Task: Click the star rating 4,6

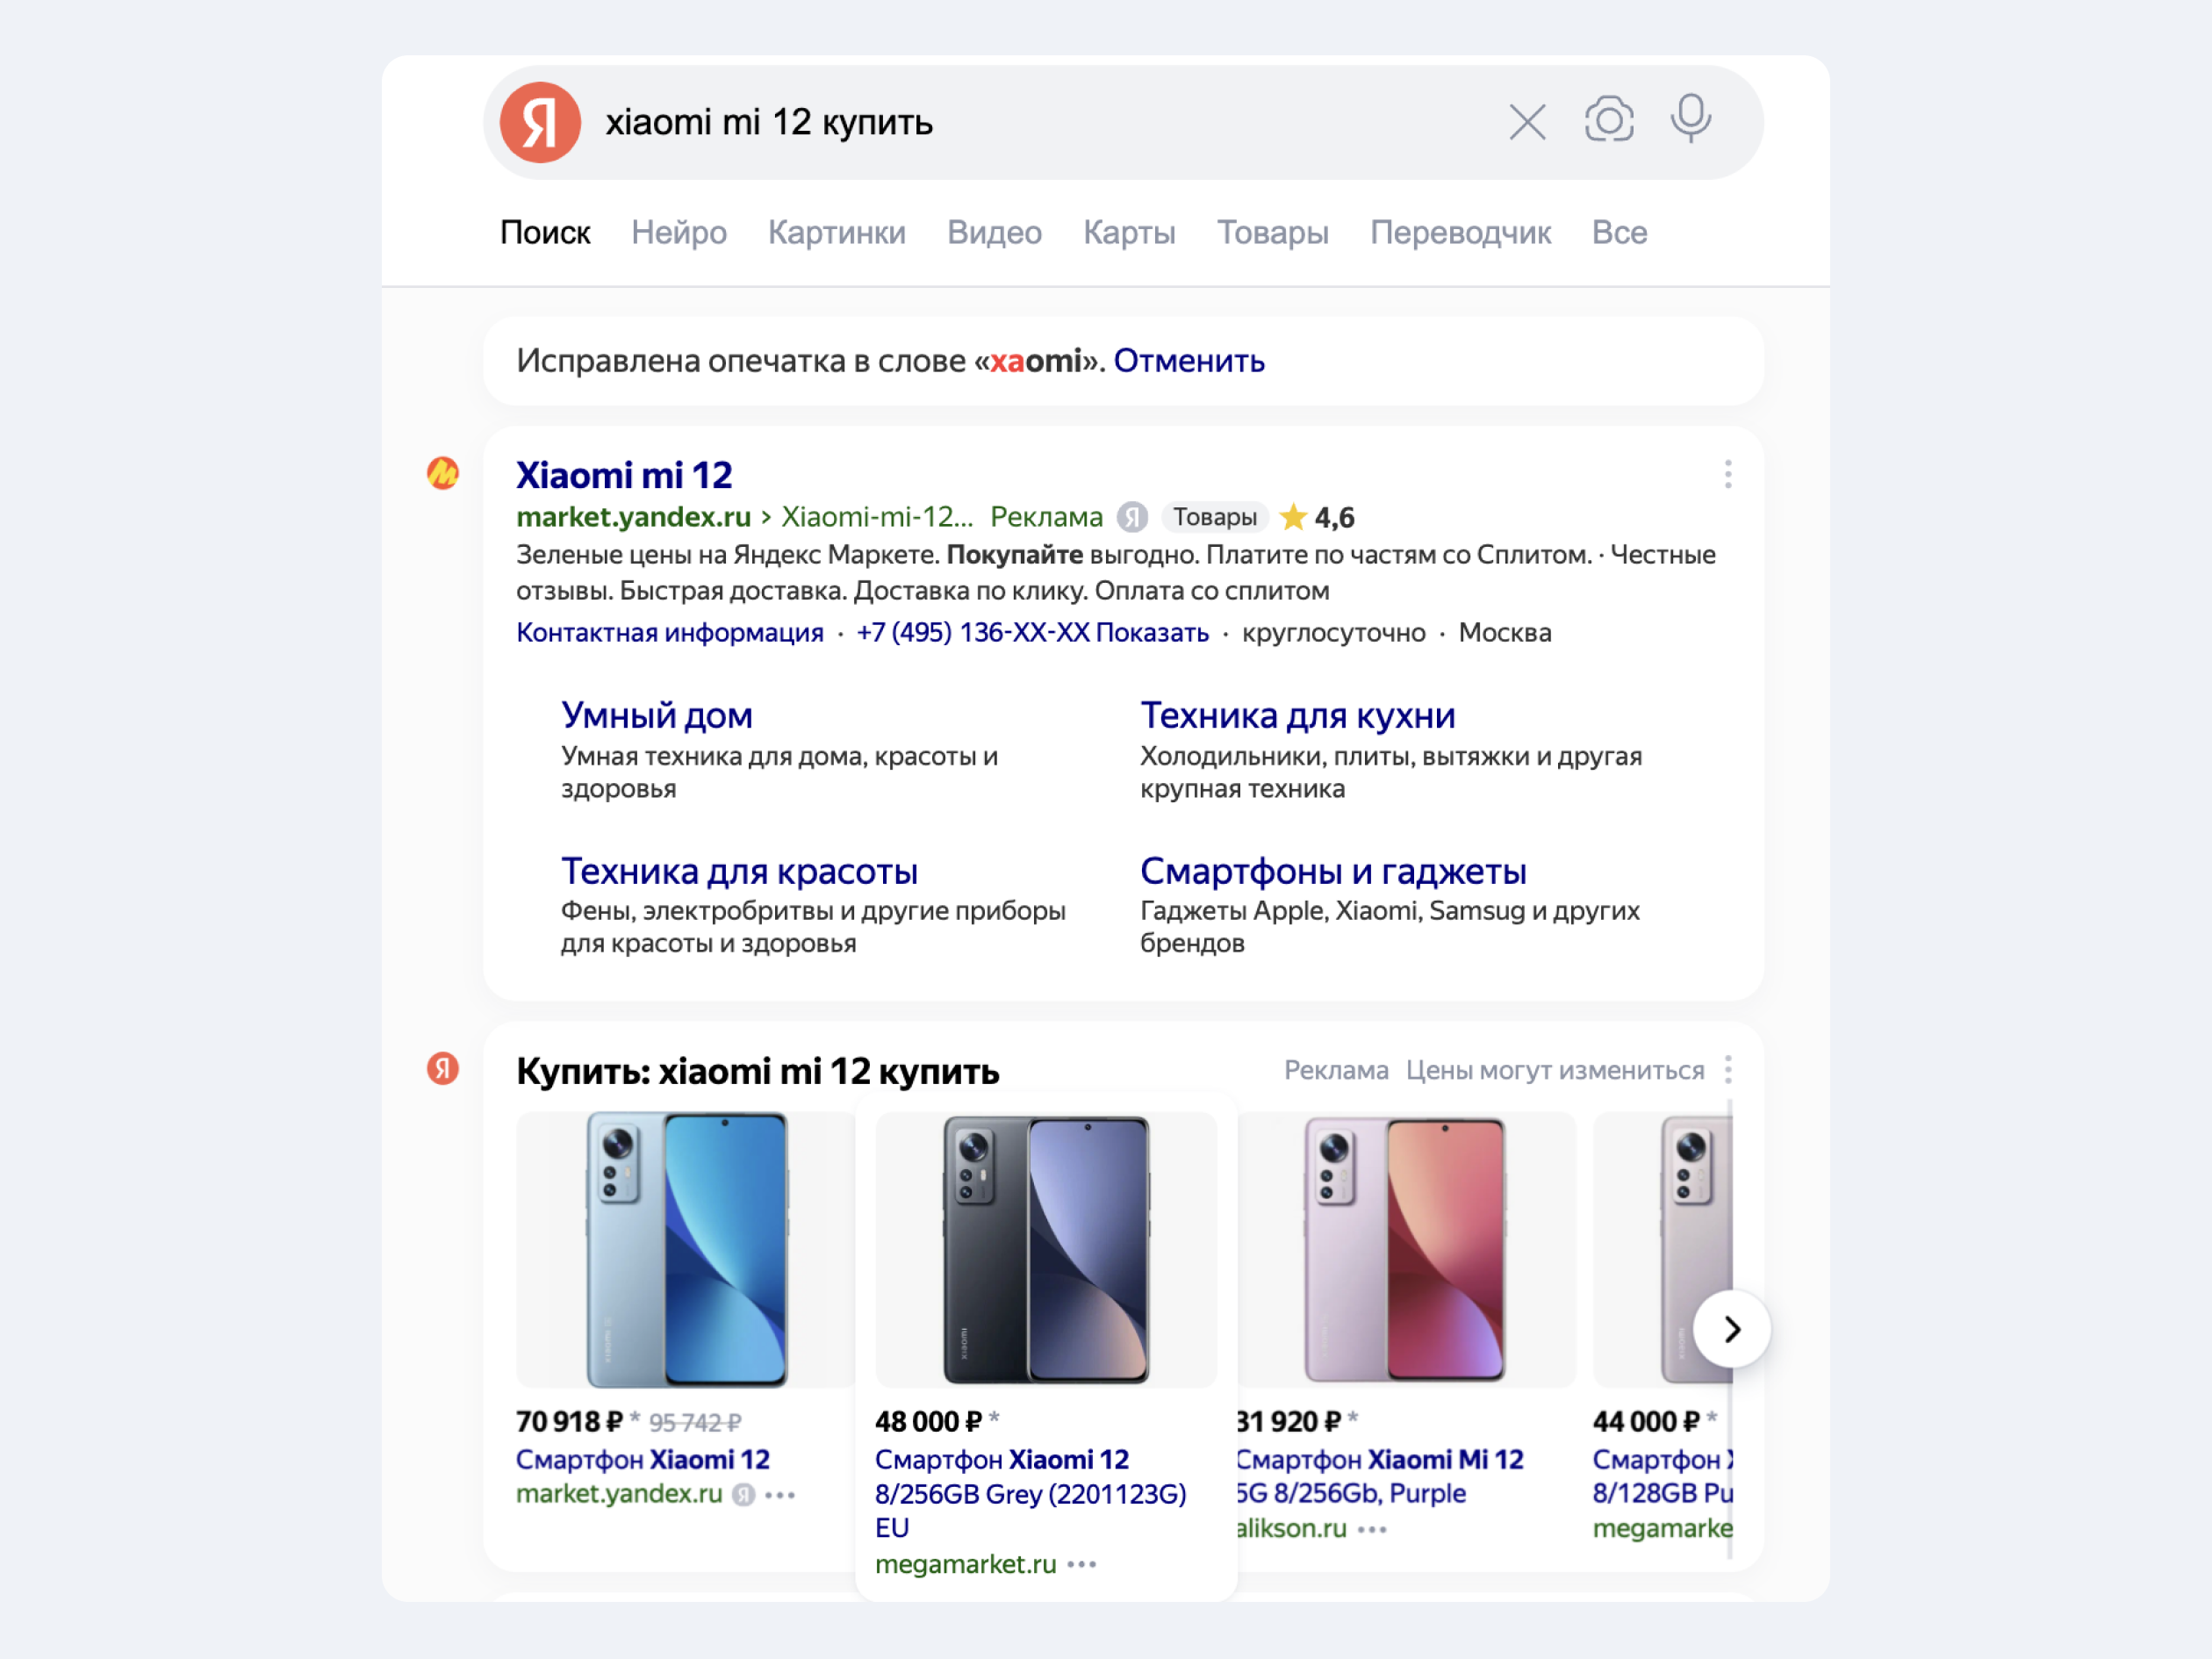Action: coord(1317,517)
